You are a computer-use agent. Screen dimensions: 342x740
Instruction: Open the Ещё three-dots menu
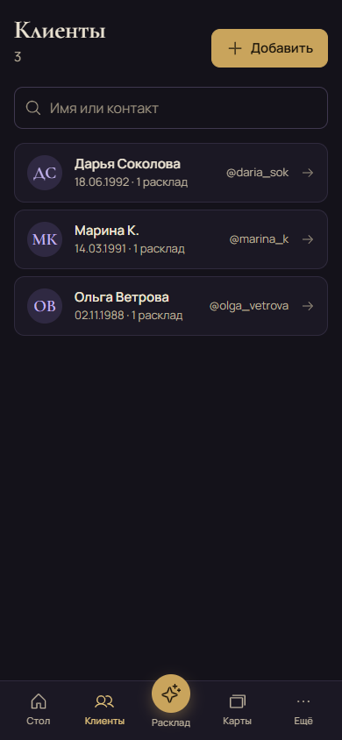(303, 701)
